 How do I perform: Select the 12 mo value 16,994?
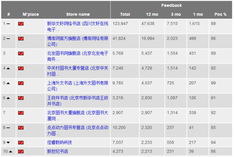coord(148,38)
